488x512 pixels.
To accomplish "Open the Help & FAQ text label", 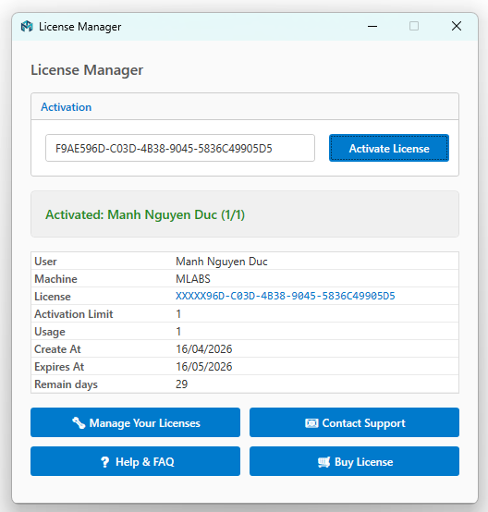I will tap(145, 462).
